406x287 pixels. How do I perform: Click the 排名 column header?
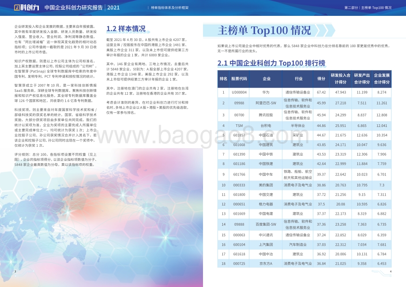pos(223,78)
